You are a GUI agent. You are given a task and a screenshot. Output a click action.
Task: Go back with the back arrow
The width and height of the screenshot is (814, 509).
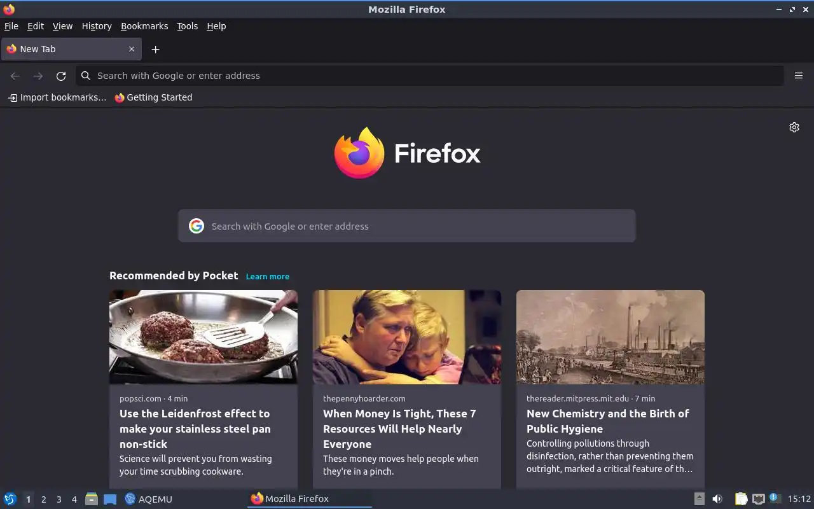[15, 76]
